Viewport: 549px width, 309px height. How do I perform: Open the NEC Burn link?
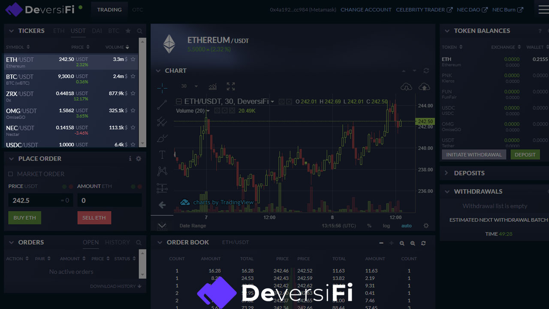(x=508, y=9)
